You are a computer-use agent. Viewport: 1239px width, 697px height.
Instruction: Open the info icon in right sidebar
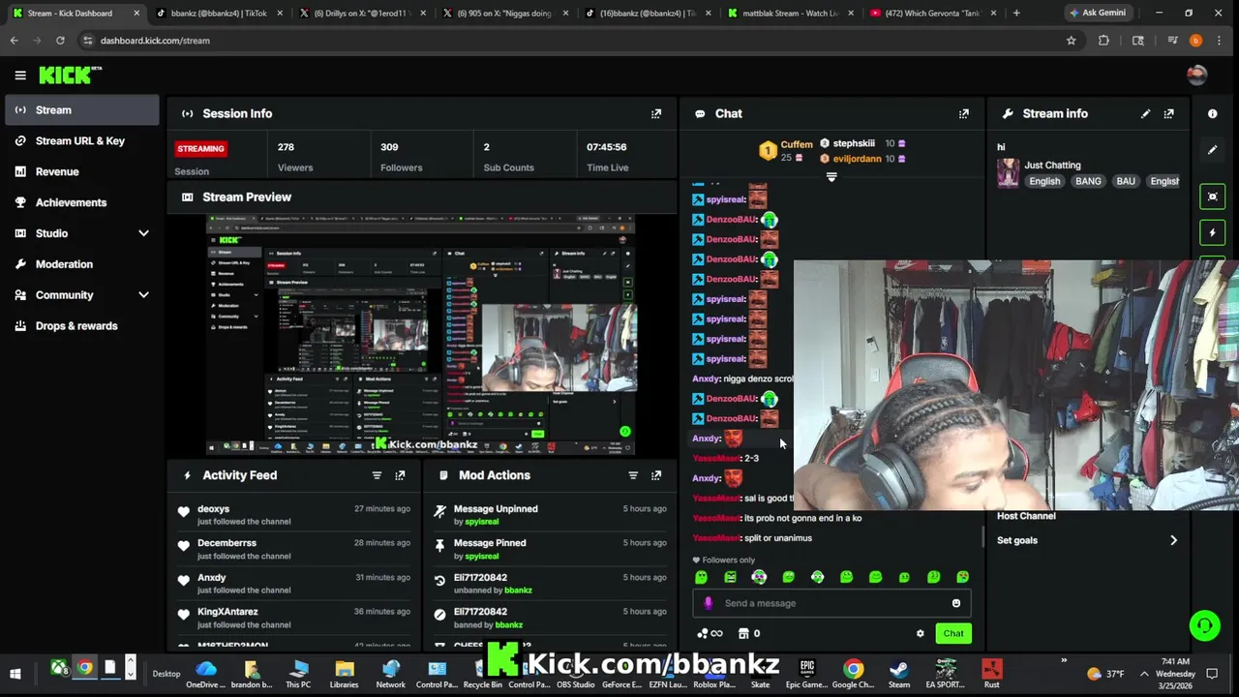point(1213,113)
